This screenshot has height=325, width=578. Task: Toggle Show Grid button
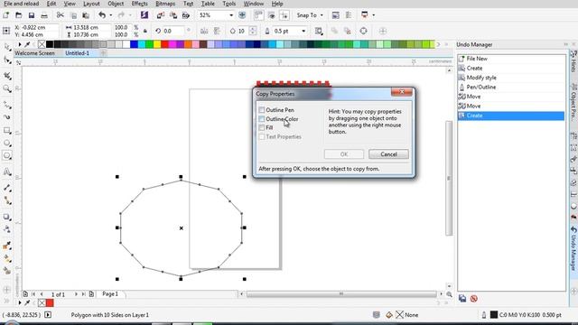coord(272,15)
